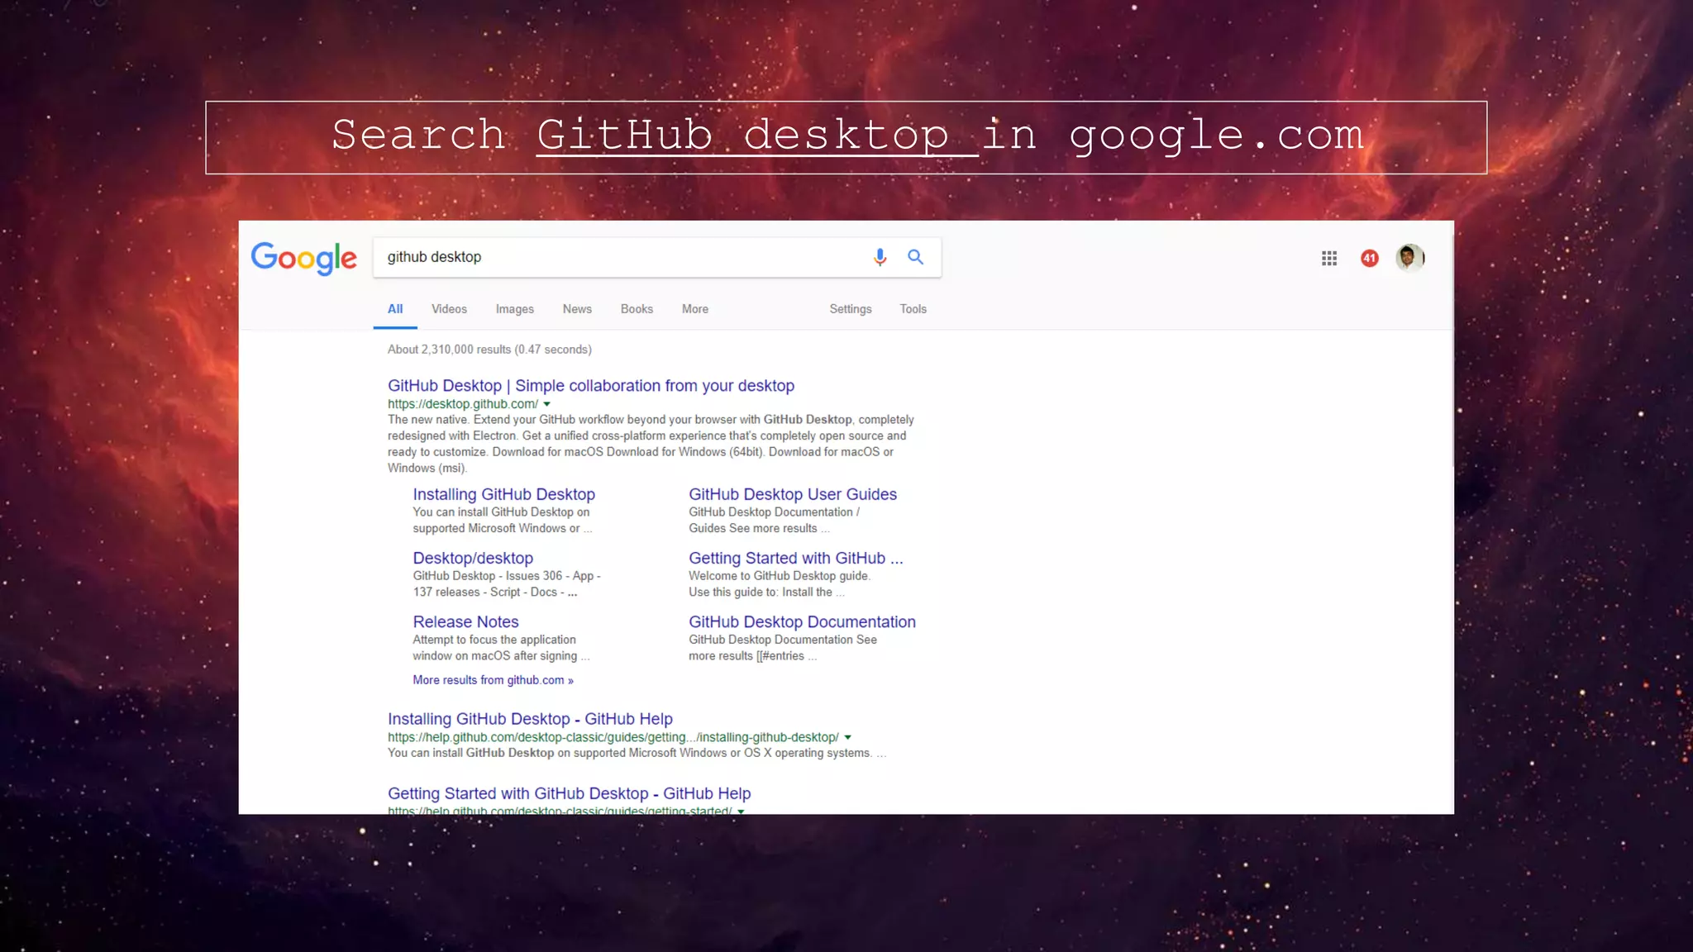
Task: Click More results from github.com
Action: 493,680
